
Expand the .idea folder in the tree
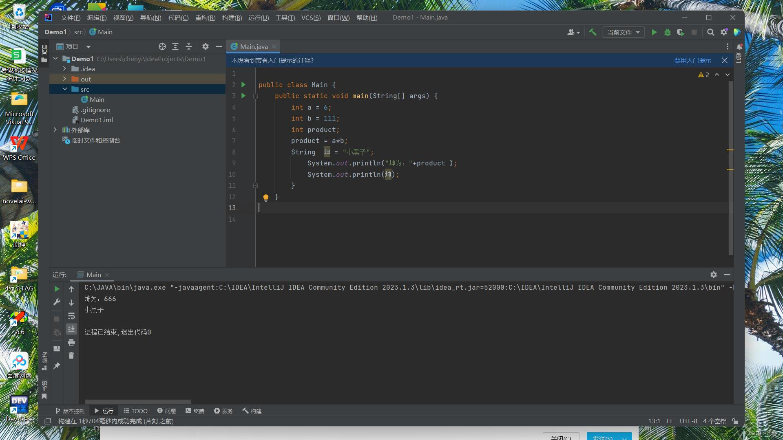coord(64,69)
